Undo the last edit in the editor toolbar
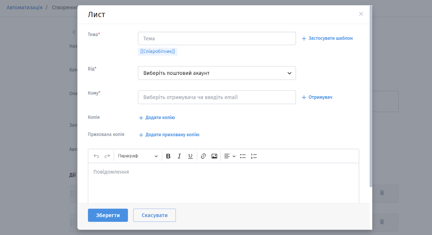432x235 pixels. (x=96, y=156)
